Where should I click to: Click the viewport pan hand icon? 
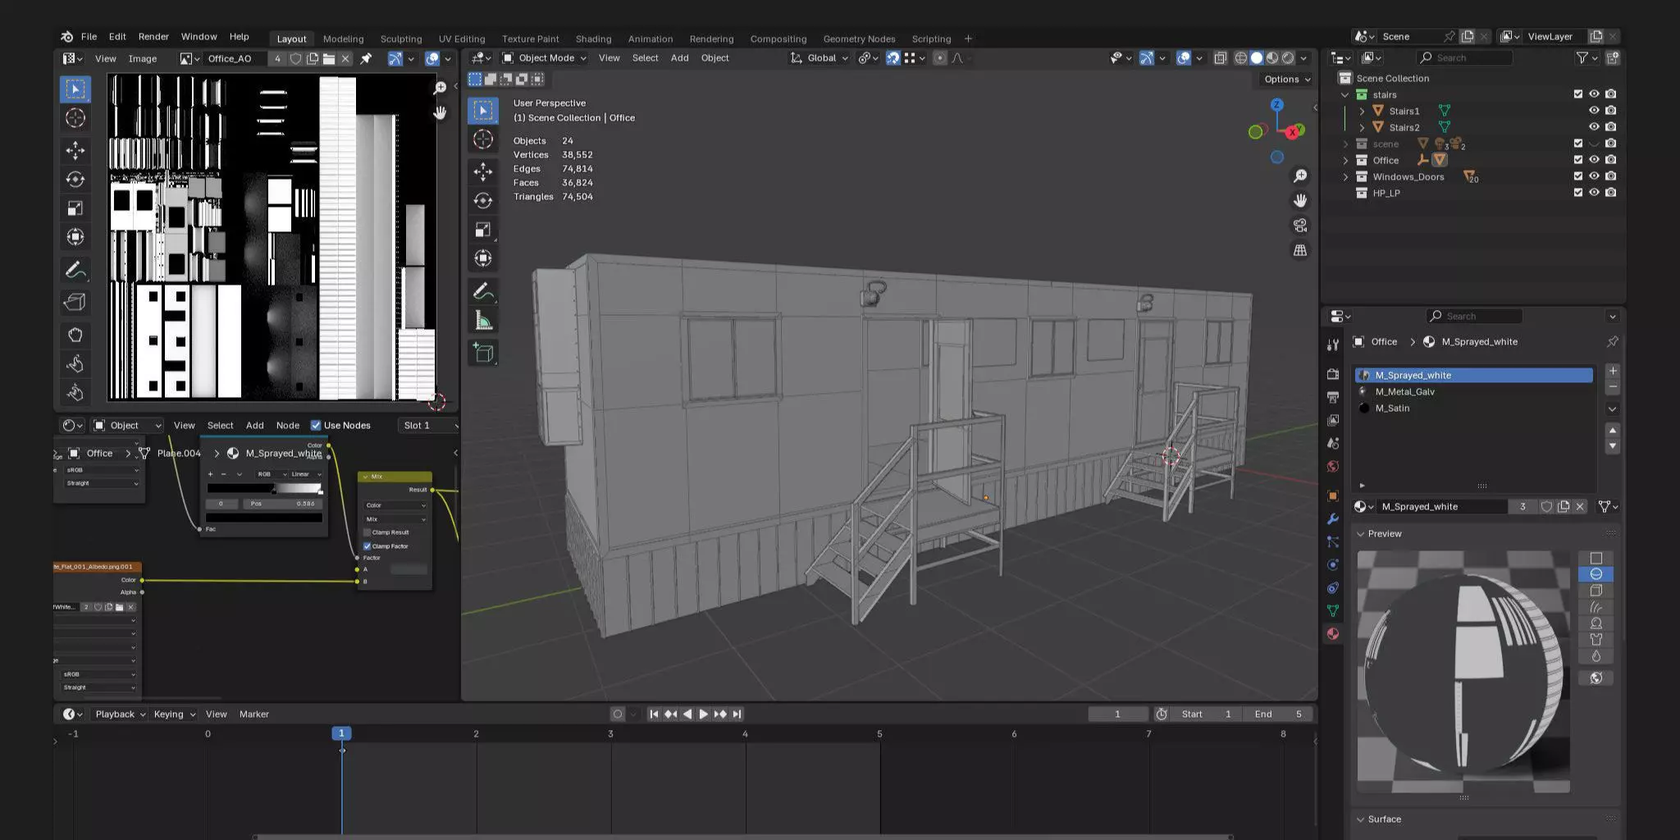coord(1300,201)
